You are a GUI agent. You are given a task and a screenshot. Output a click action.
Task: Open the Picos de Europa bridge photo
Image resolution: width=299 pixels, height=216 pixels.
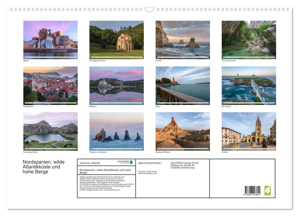pos(248,39)
